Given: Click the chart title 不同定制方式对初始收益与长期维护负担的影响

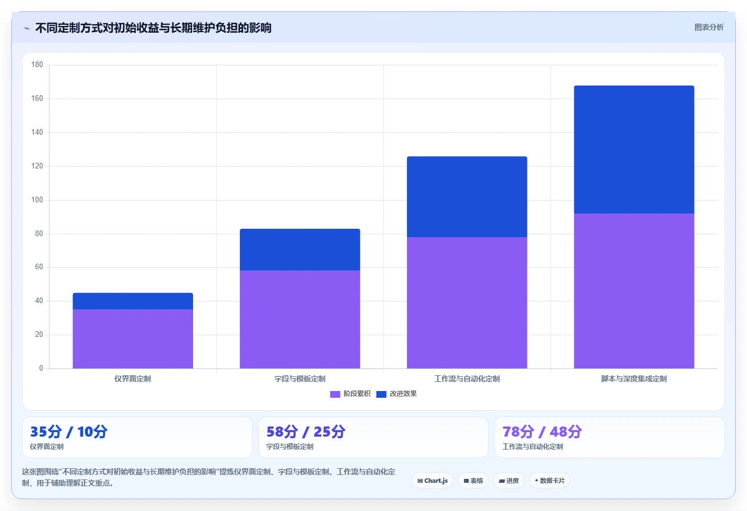Looking at the screenshot, I should click(x=153, y=28).
